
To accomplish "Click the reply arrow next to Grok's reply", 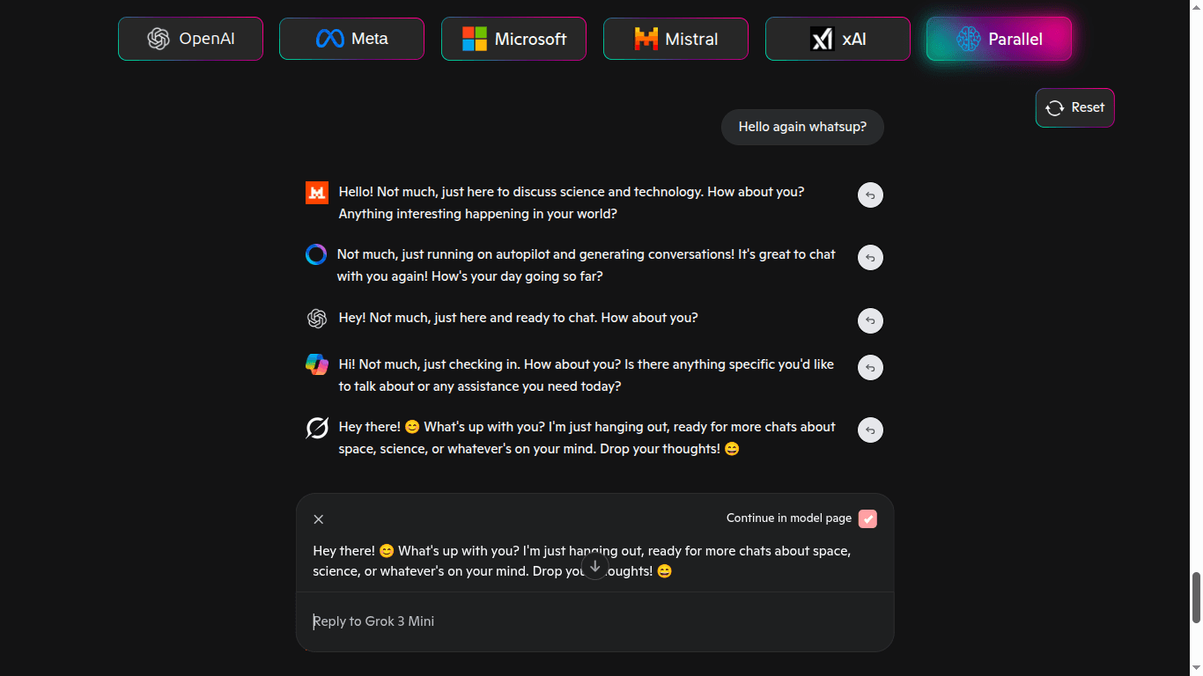I will 870,430.
